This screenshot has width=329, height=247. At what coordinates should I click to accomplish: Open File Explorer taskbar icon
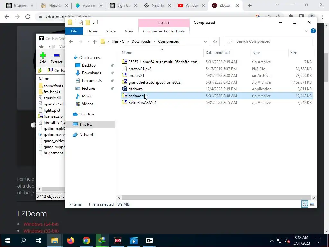55,241
